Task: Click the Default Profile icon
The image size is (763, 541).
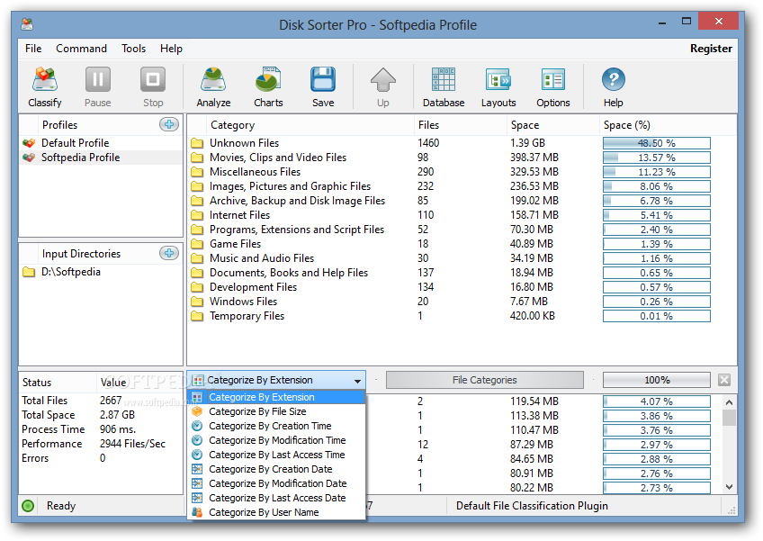Action: pyautogui.click(x=29, y=143)
